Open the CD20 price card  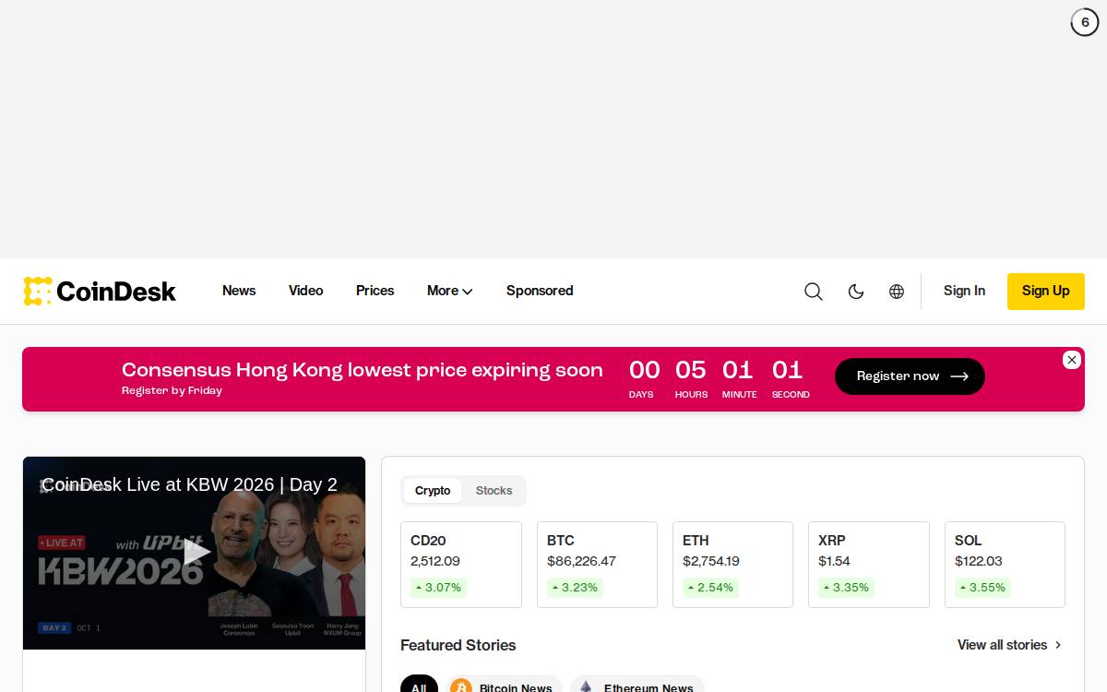[x=461, y=565]
